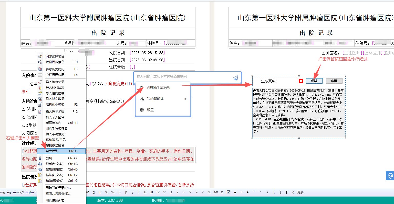394x204 pixels.
Task: Click 导入检查结果 stethoscope icon entry
Action: pyautogui.click(x=40, y=82)
